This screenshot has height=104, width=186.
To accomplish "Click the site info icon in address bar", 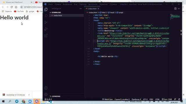I will tap(22, 7).
